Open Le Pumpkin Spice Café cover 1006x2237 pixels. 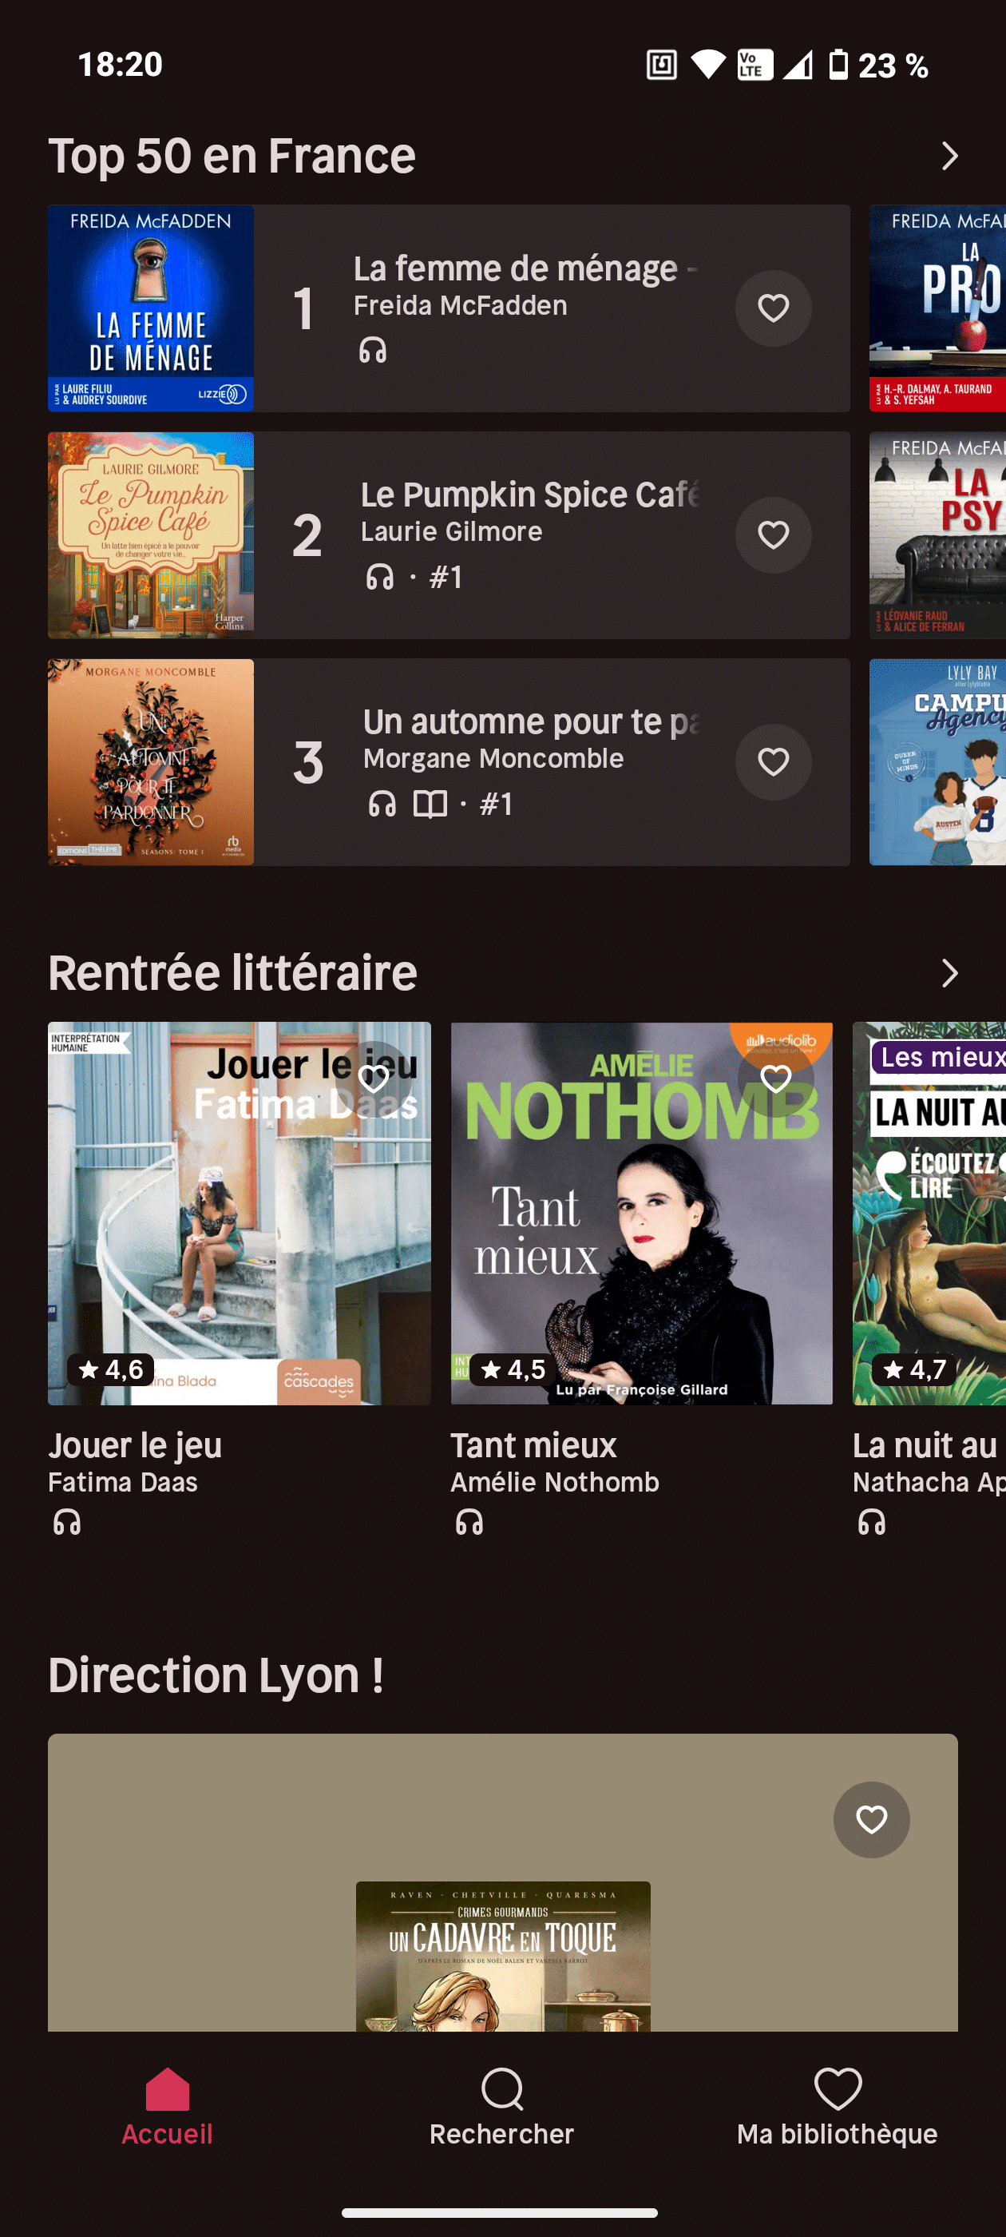click(x=151, y=535)
